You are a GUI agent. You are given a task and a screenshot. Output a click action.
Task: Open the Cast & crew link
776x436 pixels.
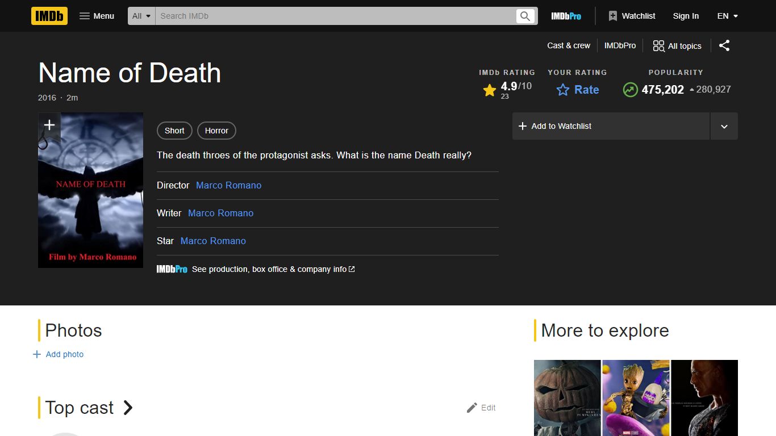click(569, 45)
